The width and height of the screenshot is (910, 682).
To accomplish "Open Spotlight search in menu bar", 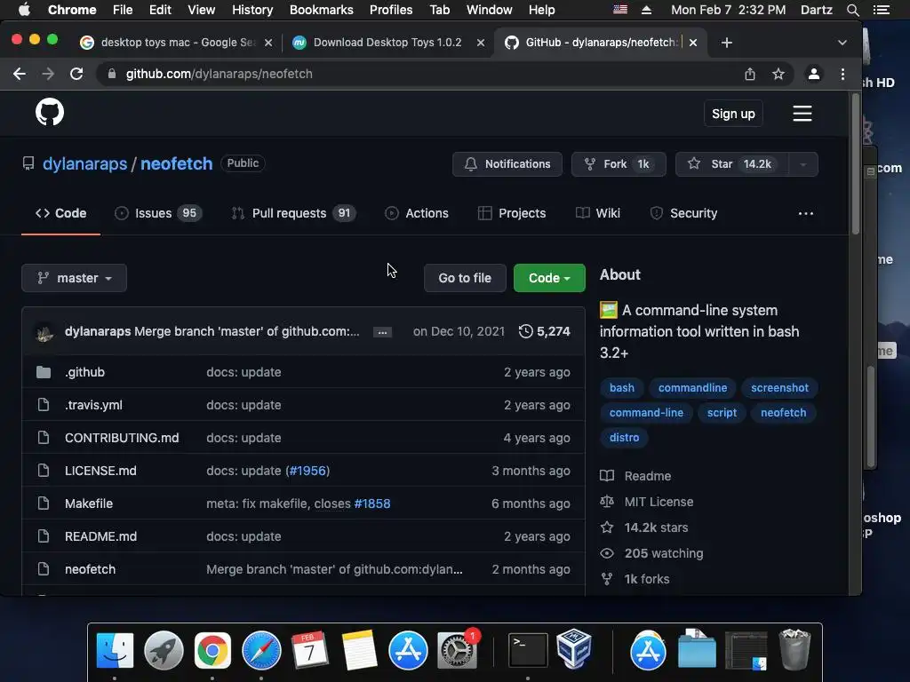I will tap(852, 10).
